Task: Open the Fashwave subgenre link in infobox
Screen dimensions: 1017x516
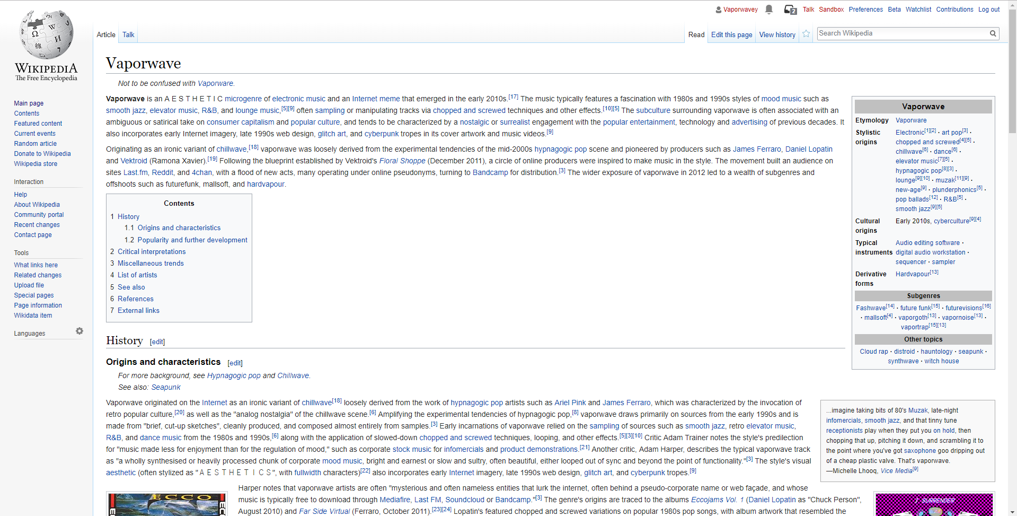Action: 871,308
